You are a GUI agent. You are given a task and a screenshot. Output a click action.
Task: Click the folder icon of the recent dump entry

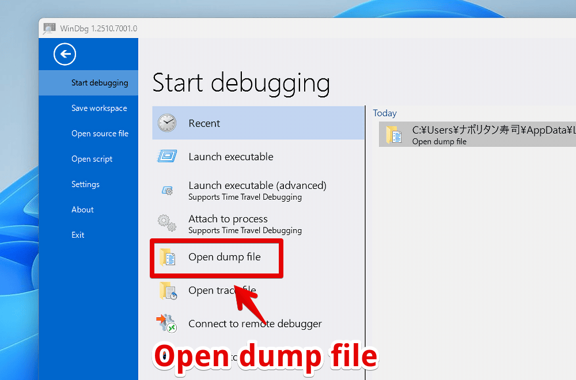pyautogui.click(x=395, y=135)
